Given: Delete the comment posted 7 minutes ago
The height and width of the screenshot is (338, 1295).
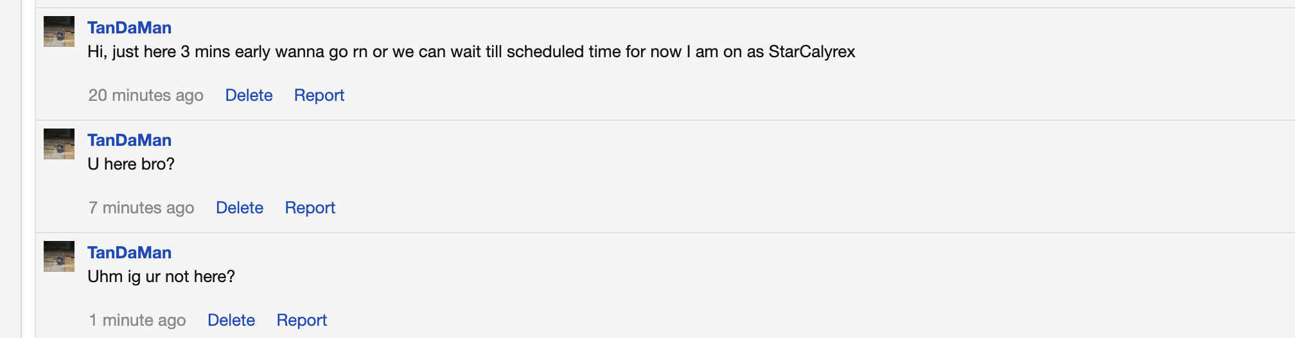Looking at the screenshot, I should tap(240, 208).
